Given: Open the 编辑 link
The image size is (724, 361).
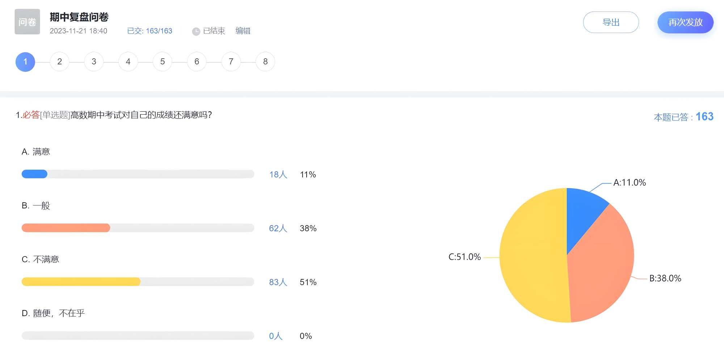Looking at the screenshot, I should (243, 31).
